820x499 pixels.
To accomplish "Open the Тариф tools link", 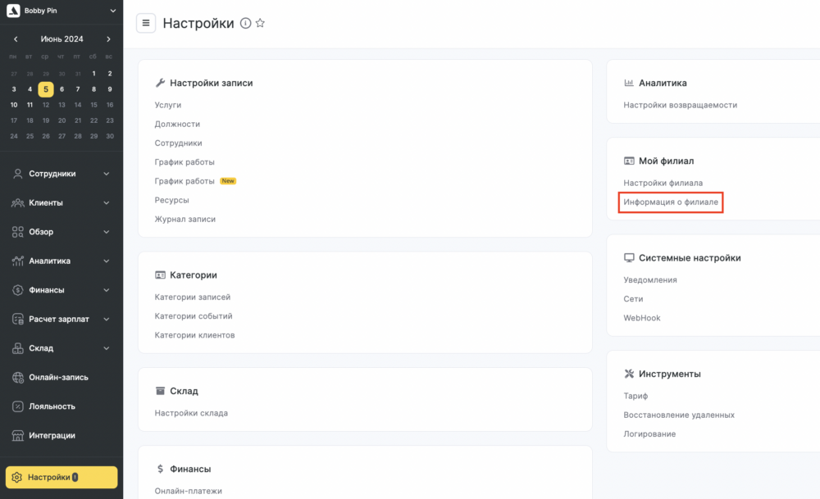I will (x=635, y=396).
